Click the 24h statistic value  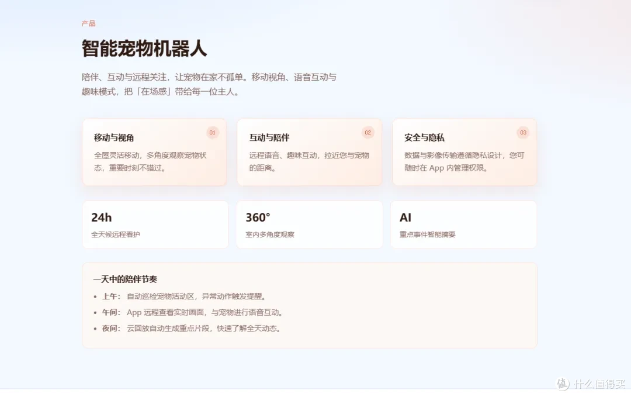point(102,218)
